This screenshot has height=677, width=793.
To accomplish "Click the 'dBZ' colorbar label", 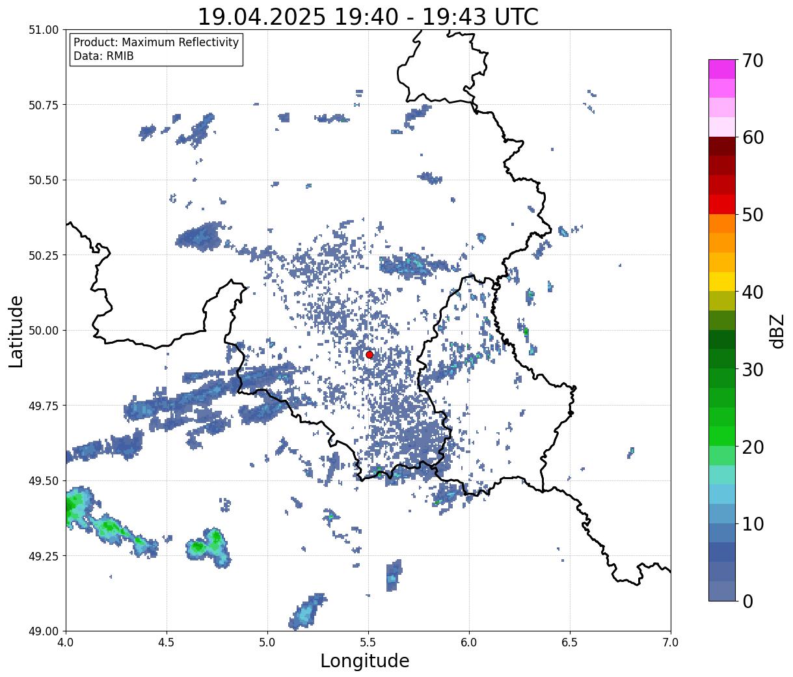I will pos(777,330).
